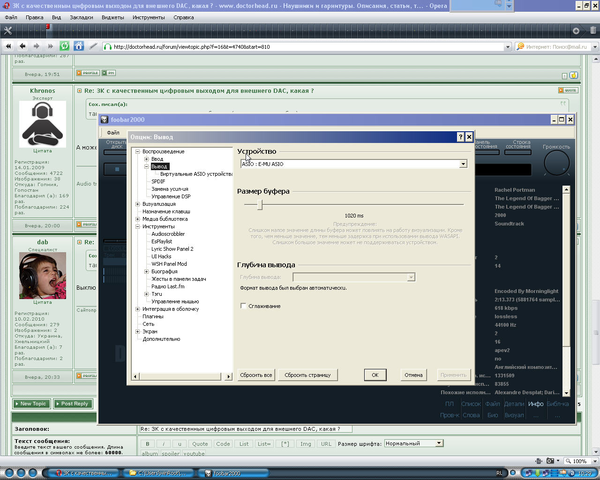Open the Виджеты menu
The height and width of the screenshot is (480, 600).
pyautogui.click(x=112, y=17)
